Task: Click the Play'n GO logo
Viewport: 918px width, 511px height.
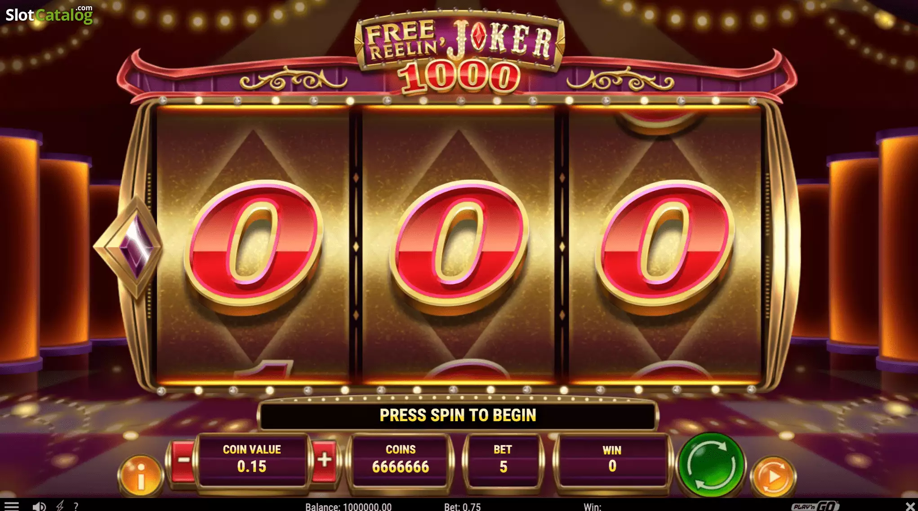Action: pyautogui.click(x=815, y=506)
